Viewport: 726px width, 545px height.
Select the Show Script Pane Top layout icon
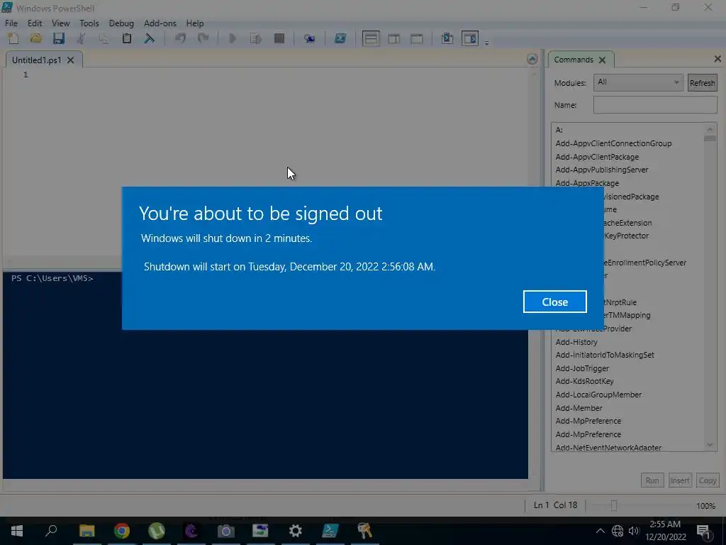point(371,38)
